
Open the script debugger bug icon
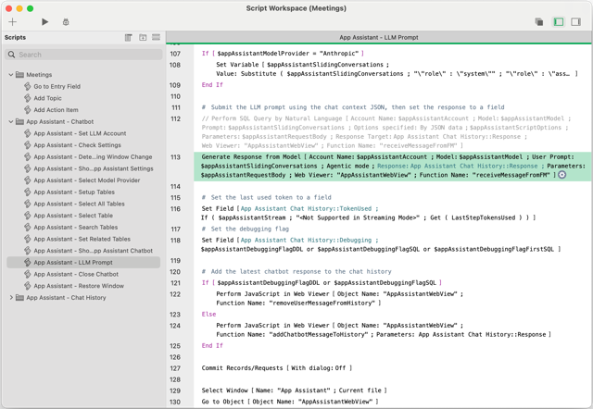66,22
